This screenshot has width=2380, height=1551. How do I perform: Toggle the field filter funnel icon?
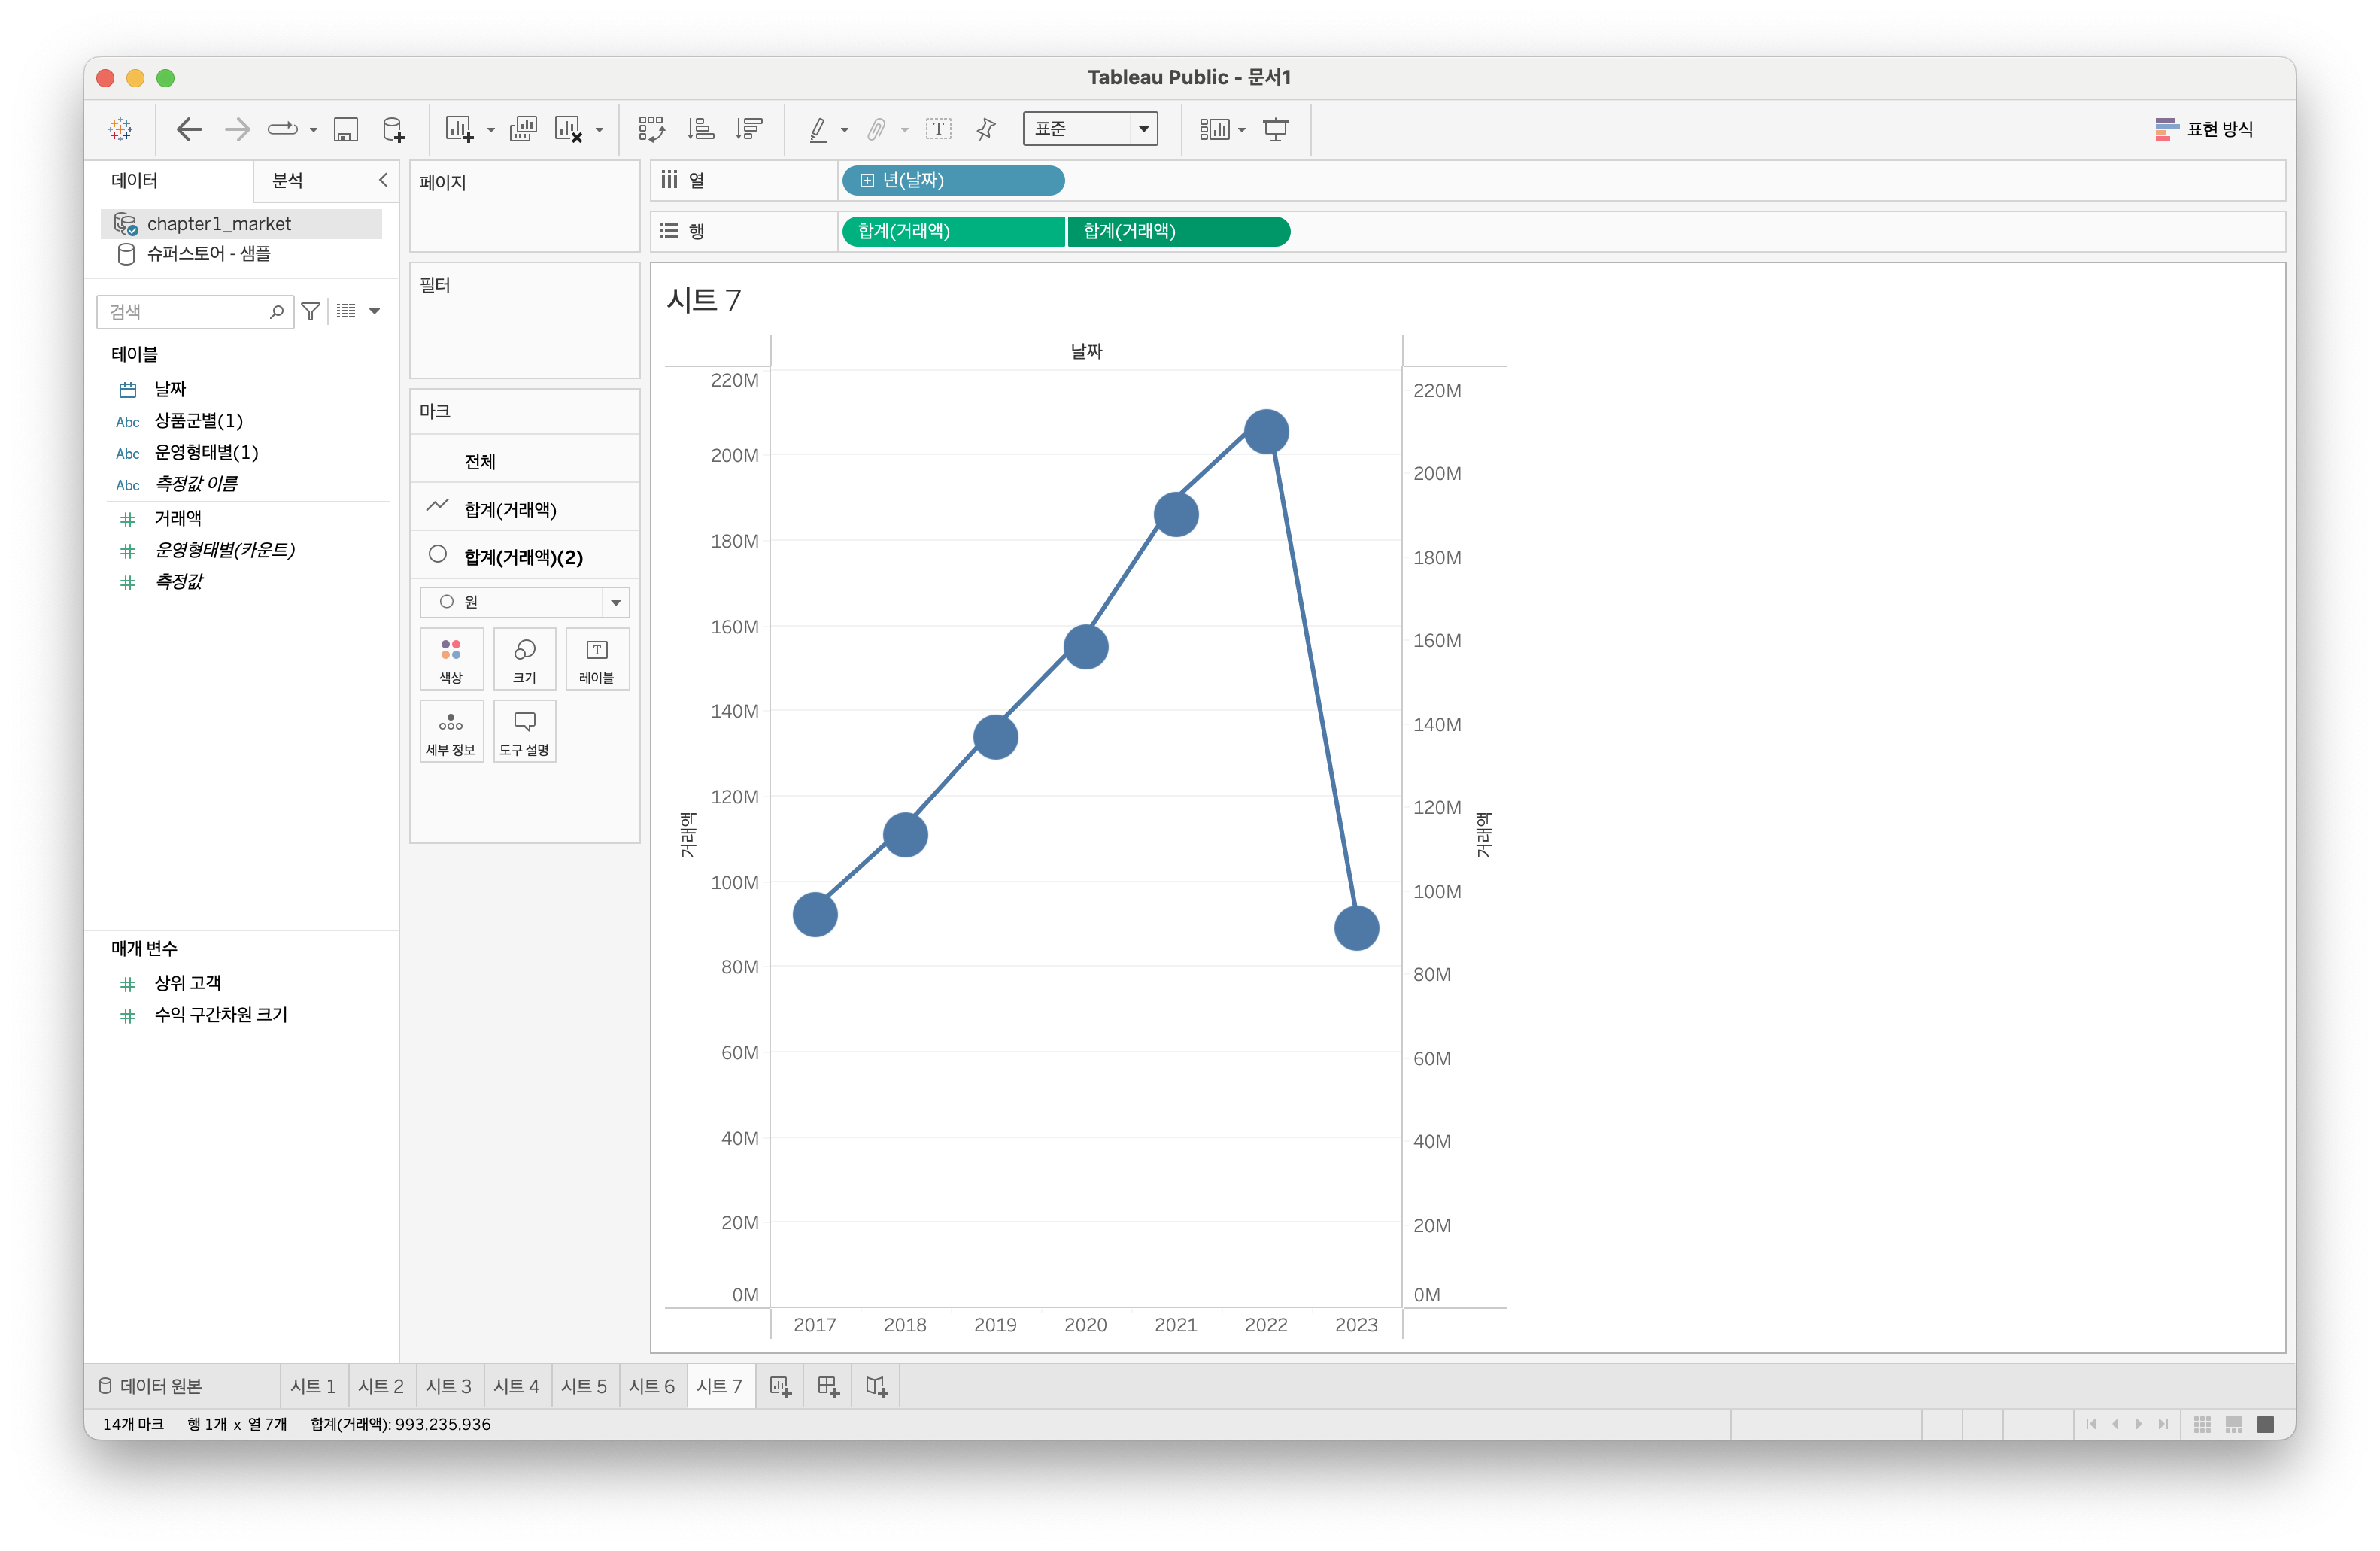pos(311,312)
